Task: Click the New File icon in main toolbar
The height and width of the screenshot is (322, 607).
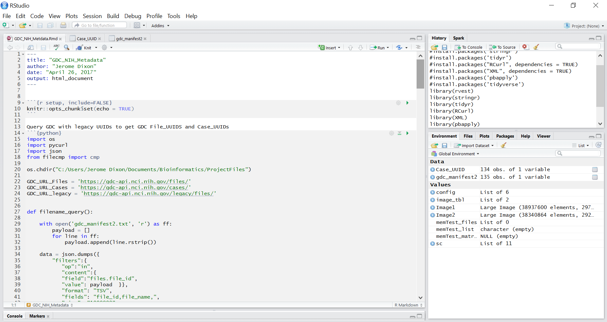Action: click(x=5, y=25)
